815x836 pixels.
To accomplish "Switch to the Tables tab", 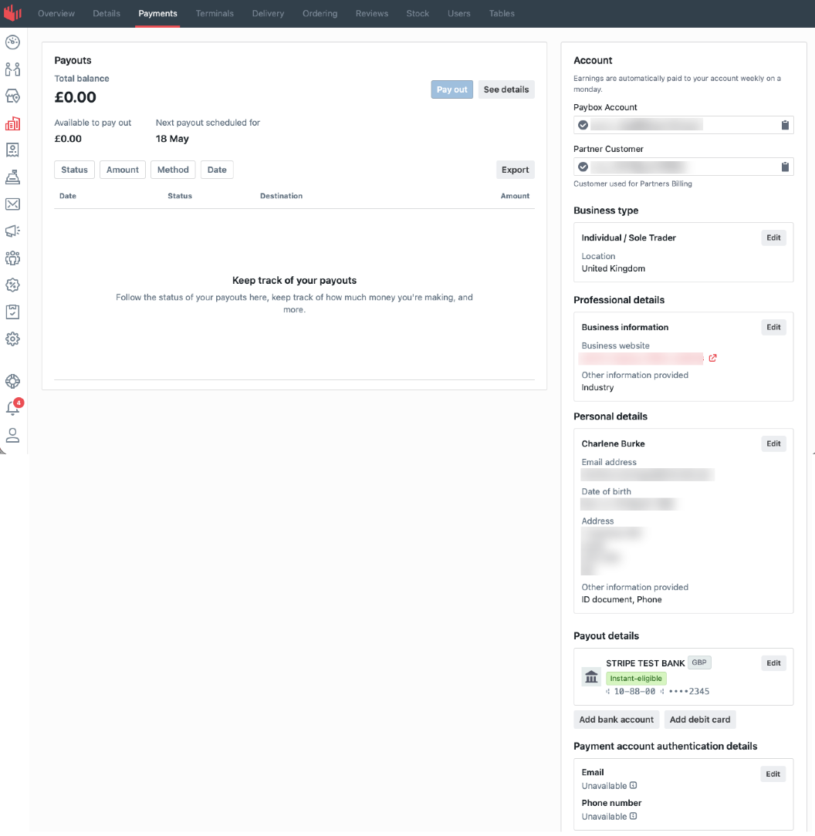I will point(502,13).
